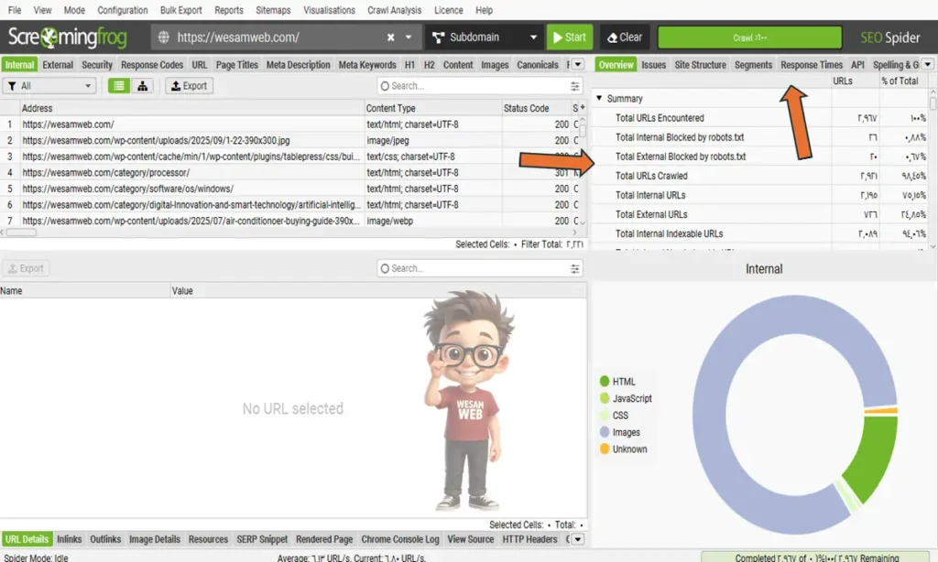Open the All filter dropdown
Viewport: 938px width, 562px height.
point(49,86)
